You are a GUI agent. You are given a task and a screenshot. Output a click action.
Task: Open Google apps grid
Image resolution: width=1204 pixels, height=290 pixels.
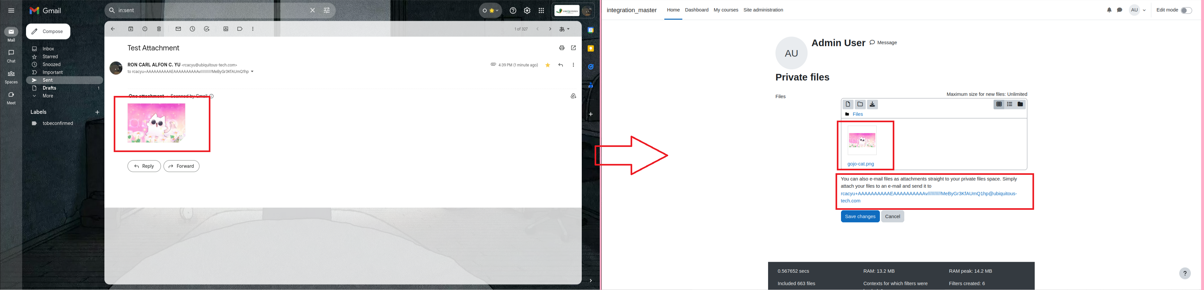(x=541, y=10)
